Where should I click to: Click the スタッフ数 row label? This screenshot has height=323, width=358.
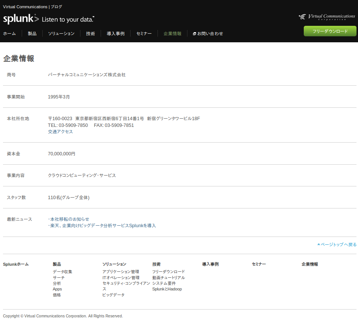tap(16, 197)
